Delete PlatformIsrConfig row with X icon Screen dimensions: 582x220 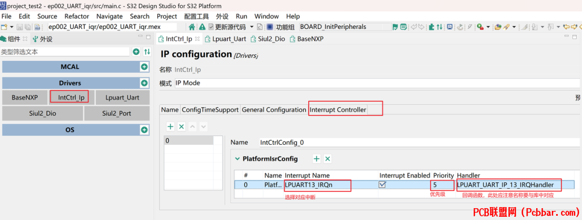328,159
